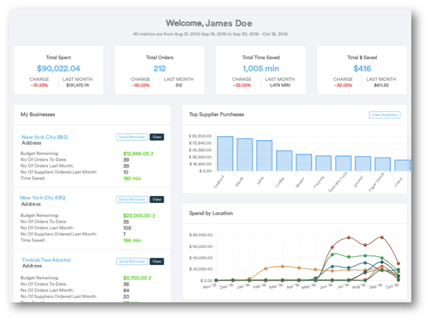Viewport: 429px width, 320px height.
Task: Click the Welcome, James Doe title
Action: (209, 23)
